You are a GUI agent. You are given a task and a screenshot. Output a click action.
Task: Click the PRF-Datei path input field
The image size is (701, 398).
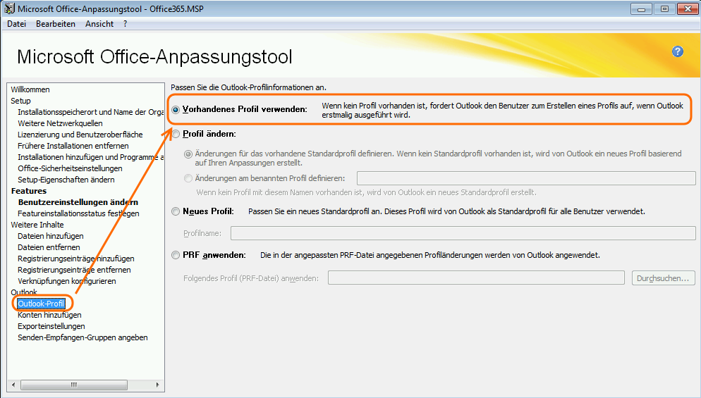(476, 278)
